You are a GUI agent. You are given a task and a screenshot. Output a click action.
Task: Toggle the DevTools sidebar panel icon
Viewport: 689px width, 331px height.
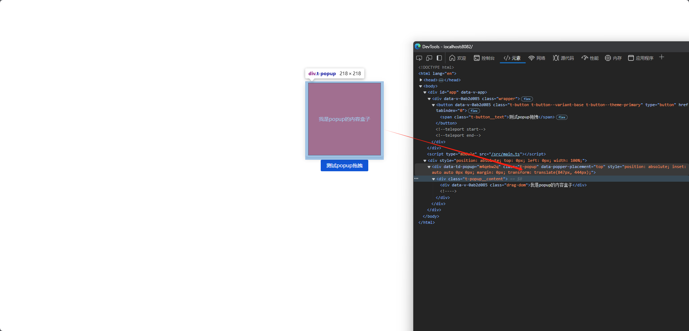pos(439,58)
